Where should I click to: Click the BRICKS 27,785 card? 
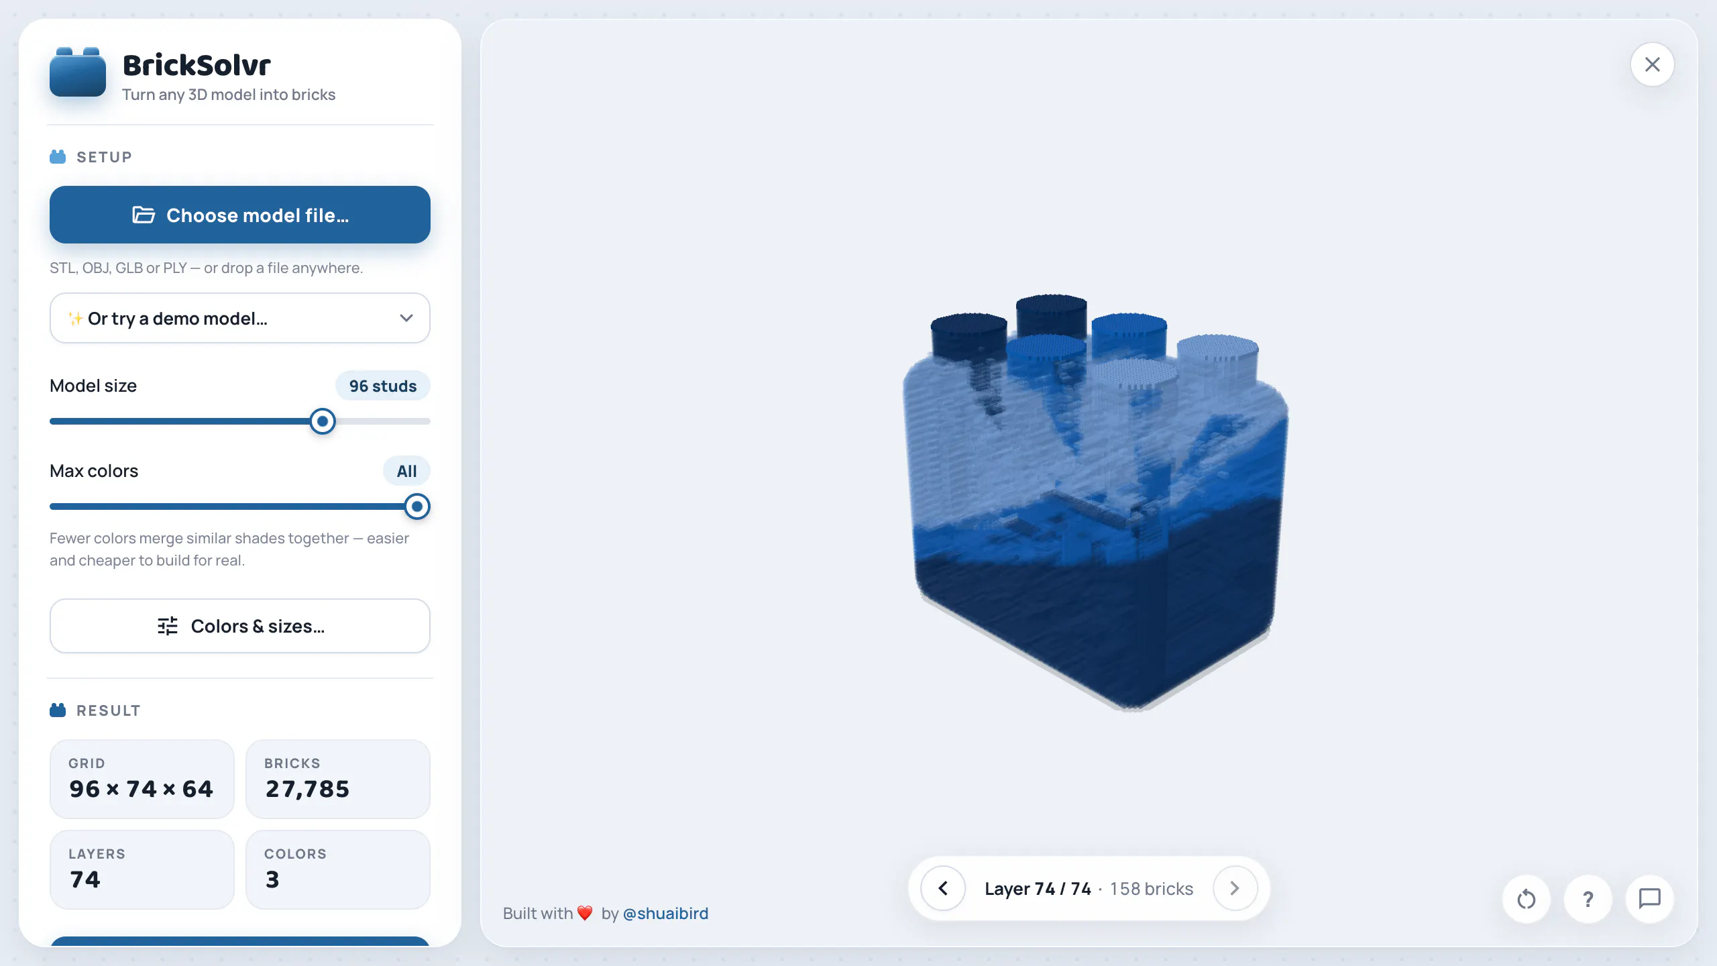pos(338,779)
